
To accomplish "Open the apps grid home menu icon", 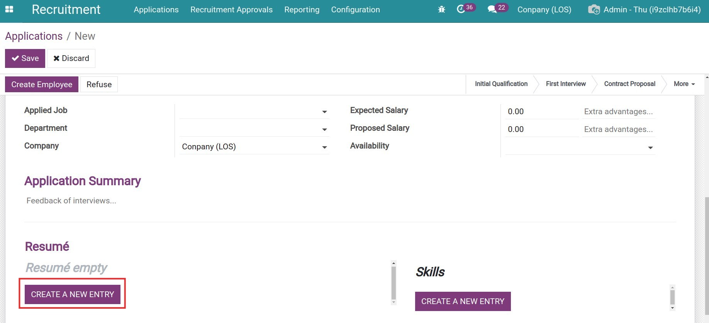I will click(9, 9).
